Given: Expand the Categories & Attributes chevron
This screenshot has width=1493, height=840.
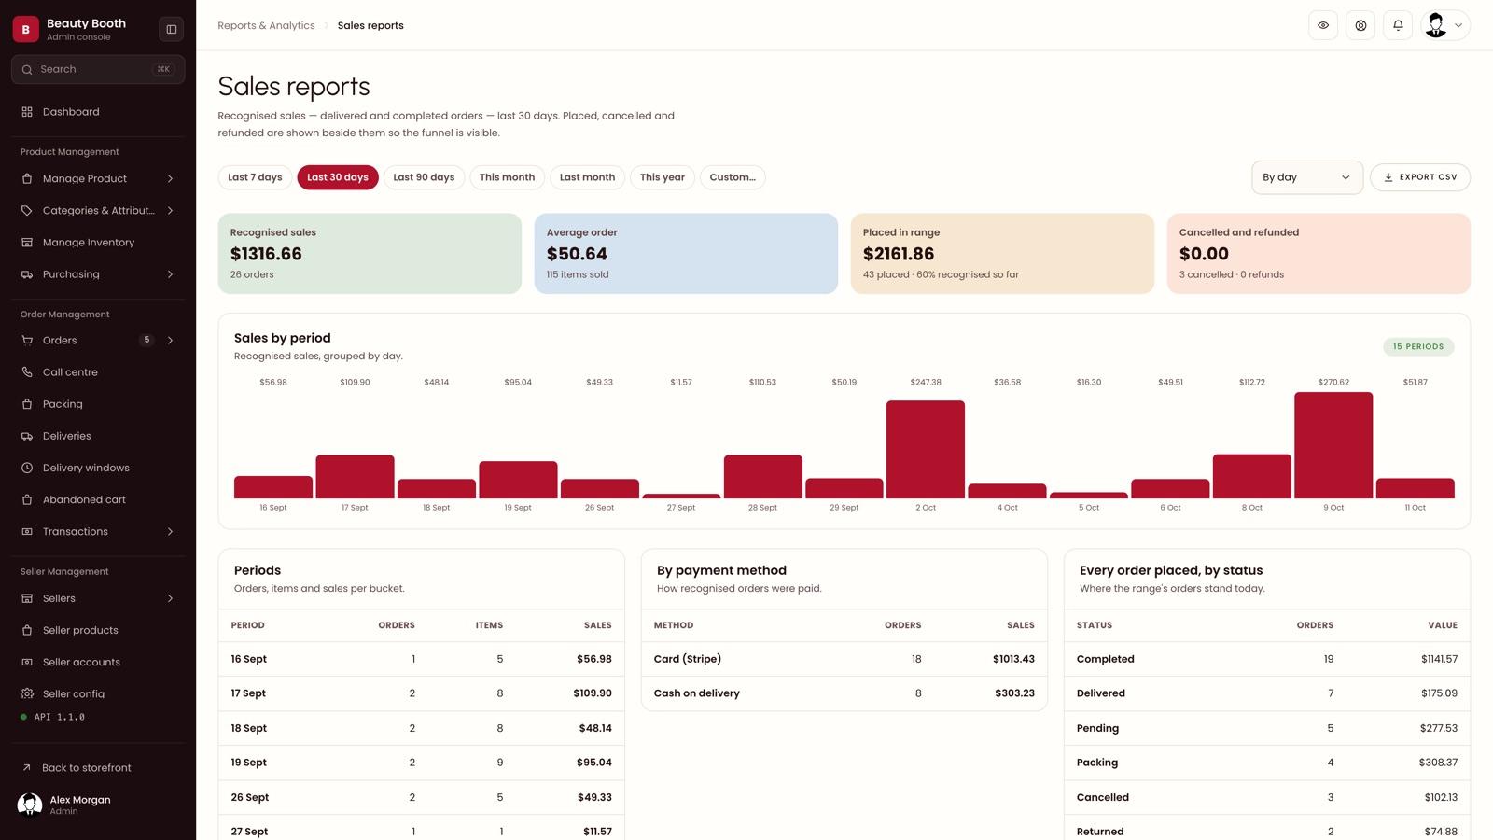Looking at the screenshot, I should click(170, 211).
